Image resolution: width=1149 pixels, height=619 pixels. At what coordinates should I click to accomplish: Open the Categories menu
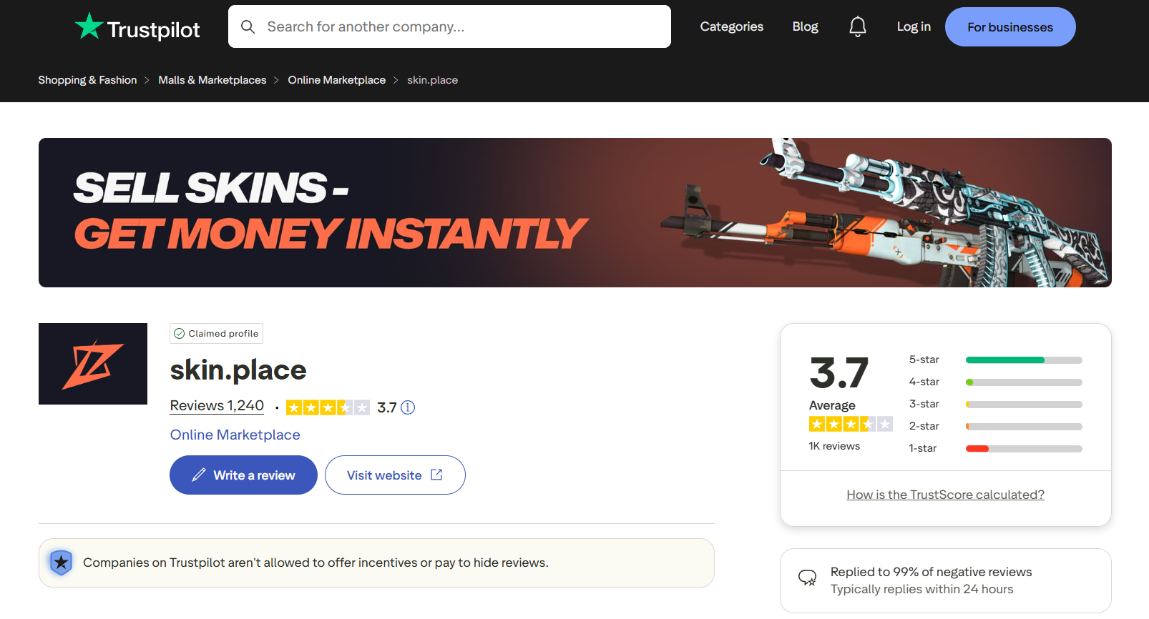pyautogui.click(x=731, y=27)
